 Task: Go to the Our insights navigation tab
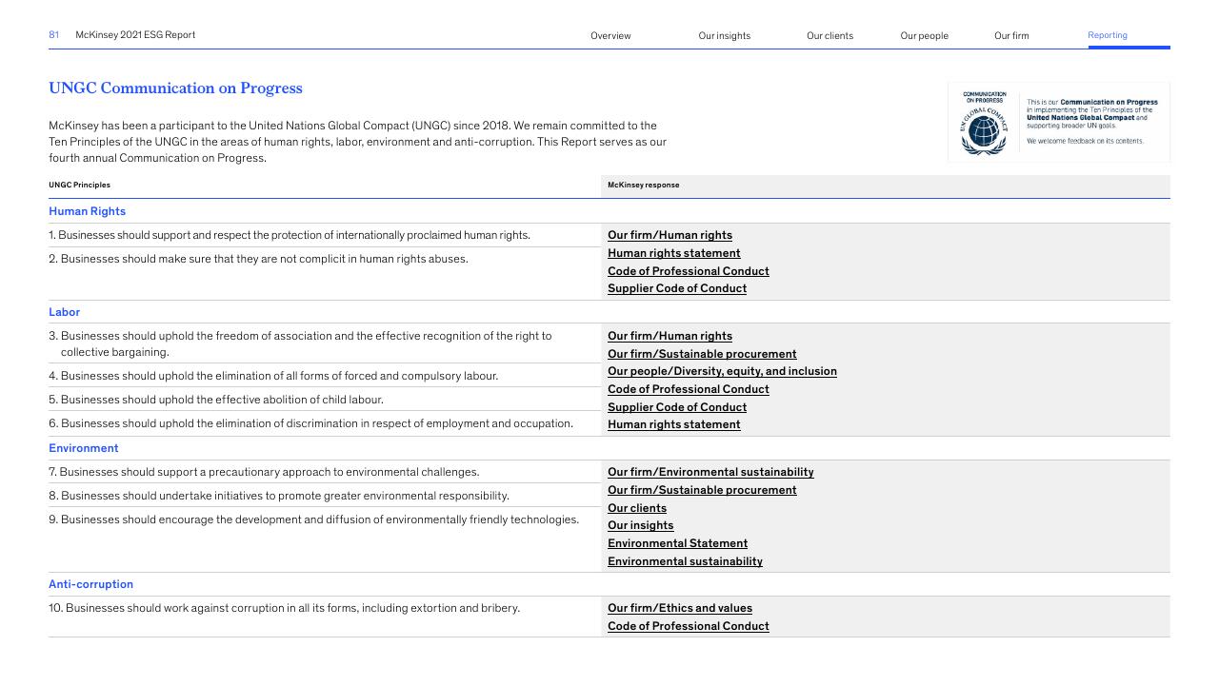click(724, 36)
